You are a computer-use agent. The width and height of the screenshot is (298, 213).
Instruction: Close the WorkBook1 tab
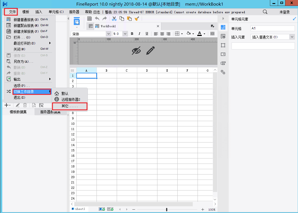pyautogui.click(x=158, y=26)
